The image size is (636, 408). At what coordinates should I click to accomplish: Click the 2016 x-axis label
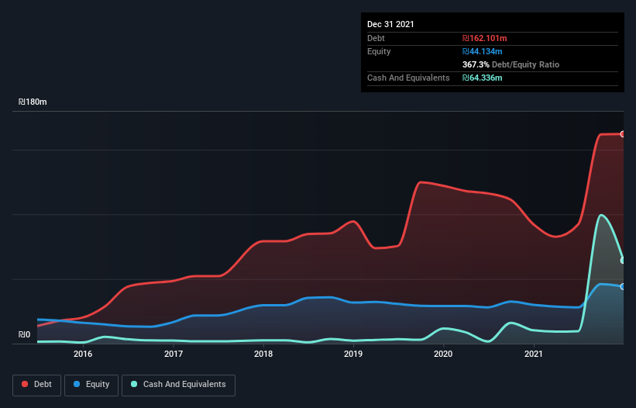[x=83, y=354]
